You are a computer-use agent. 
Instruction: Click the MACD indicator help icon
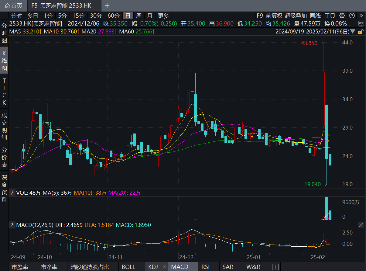(x=12, y=225)
